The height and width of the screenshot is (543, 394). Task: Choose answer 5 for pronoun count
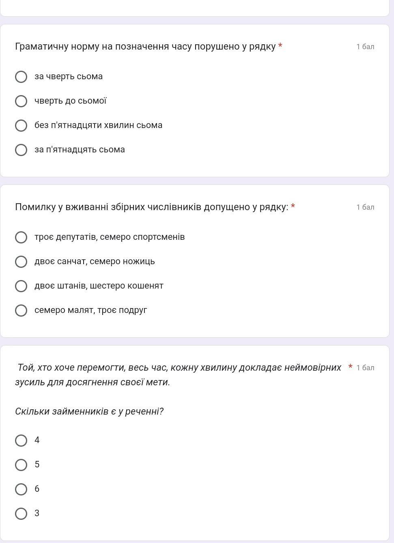tap(21, 465)
